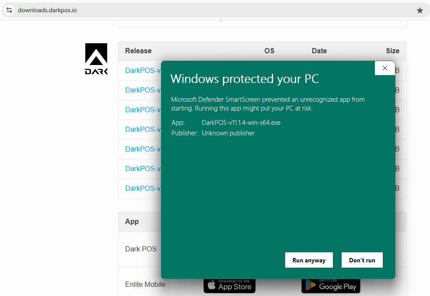Click the 'Publisher:' label in dialog
Viewport: 430px width, 296px height.
tap(185, 133)
